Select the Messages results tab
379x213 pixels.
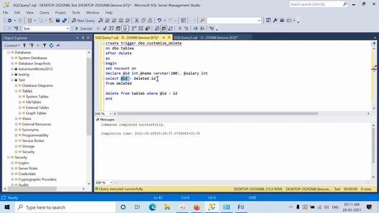[105, 120]
